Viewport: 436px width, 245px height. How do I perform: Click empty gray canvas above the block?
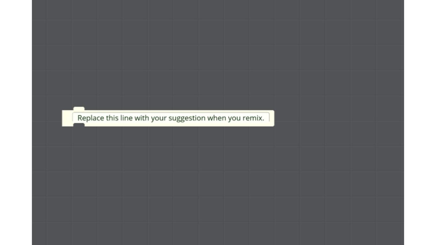pos(217,54)
